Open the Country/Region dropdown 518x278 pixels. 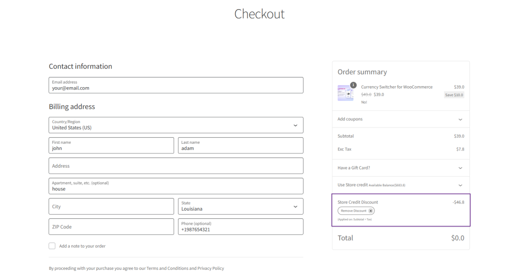click(x=176, y=125)
